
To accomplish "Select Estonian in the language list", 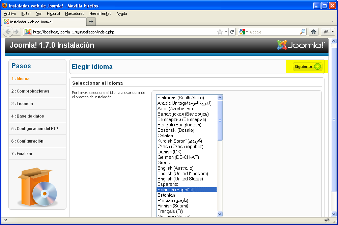I will [x=187, y=195].
